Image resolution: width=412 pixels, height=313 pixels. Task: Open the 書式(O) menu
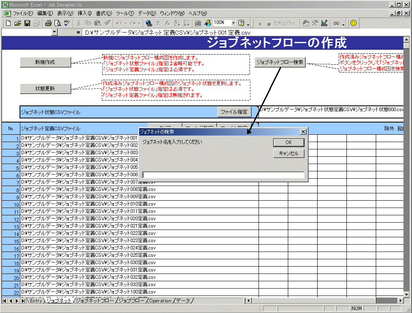(x=104, y=13)
